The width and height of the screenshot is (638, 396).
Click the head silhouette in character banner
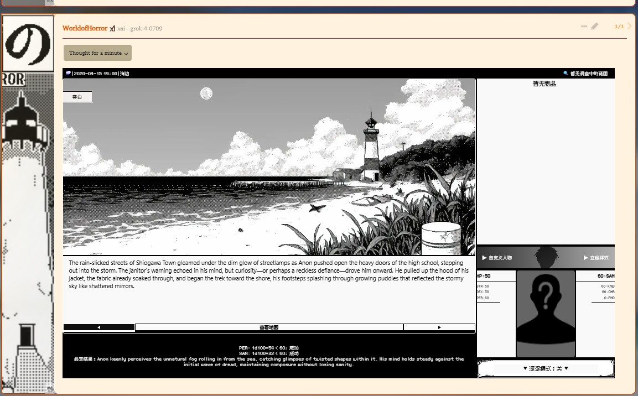[x=546, y=257]
